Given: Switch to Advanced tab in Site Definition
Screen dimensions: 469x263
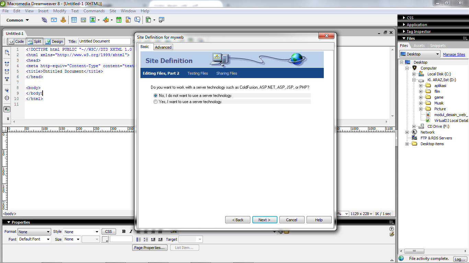Looking at the screenshot, I should tap(163, 47).
